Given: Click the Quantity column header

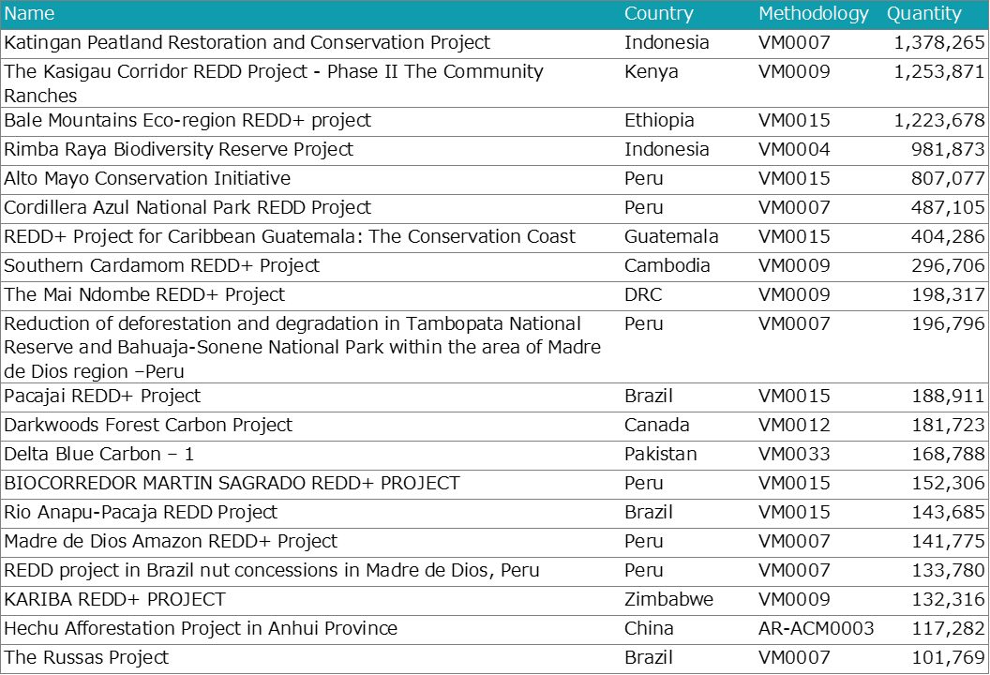Looking at the screenshot, I should pos(923,14).
